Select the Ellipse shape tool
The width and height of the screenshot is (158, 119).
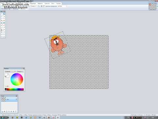tap(2, 36)
